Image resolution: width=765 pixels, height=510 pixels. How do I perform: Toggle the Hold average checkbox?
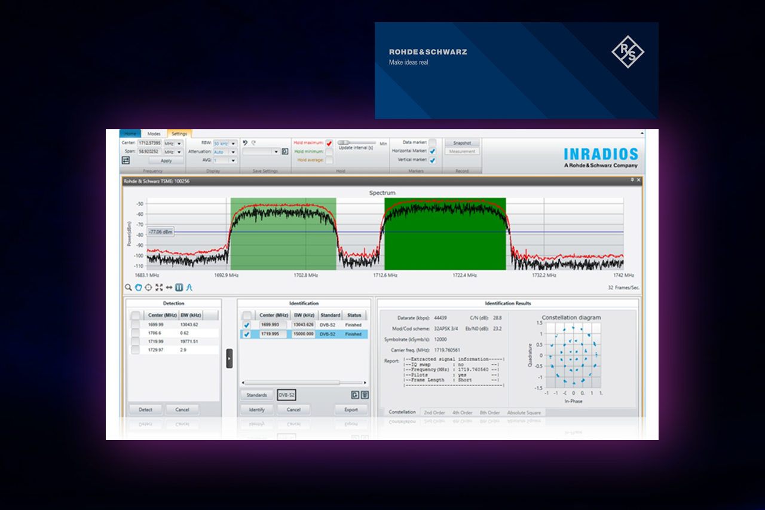tap(329, 160)
